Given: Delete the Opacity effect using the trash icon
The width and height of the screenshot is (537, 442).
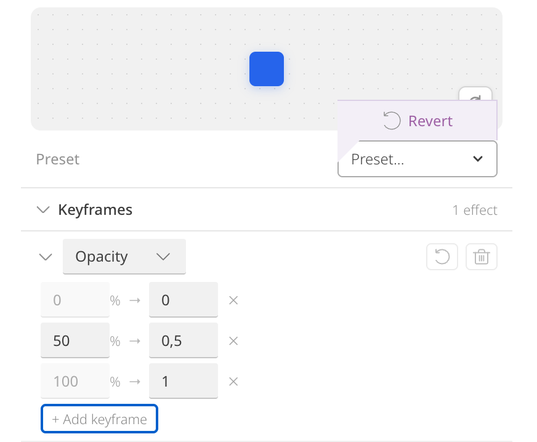Looking at the screenshot, I should 482,257.
